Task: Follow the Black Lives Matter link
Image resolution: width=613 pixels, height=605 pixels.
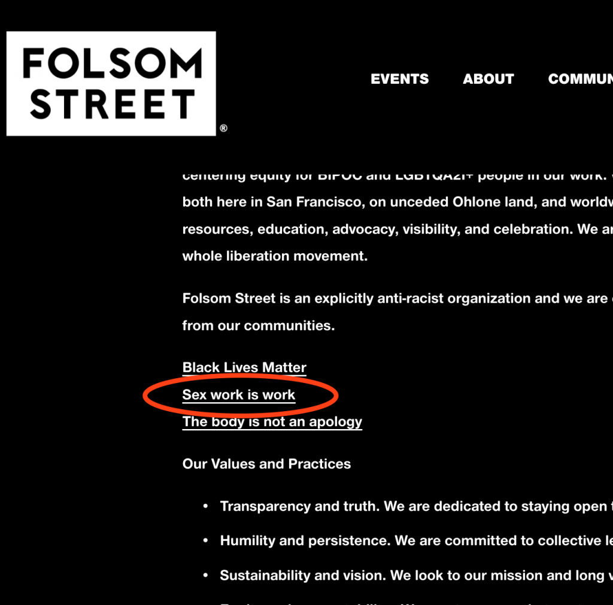Action: (x=244, y=367)
